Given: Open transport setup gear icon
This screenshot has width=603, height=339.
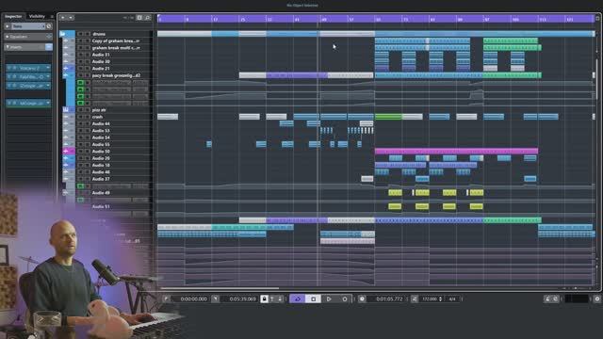Looking at the screenshot, I should pyautogui.click(x=596, y=299).
